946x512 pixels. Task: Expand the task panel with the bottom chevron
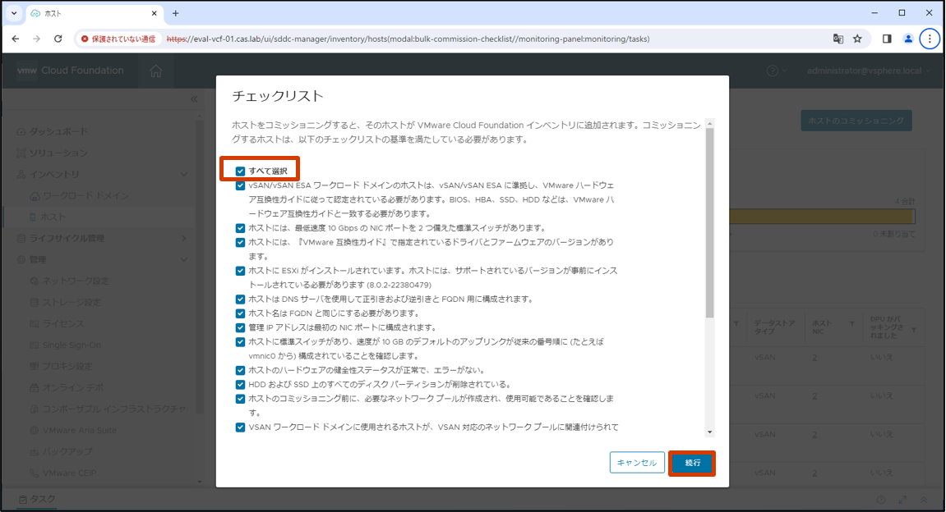point(924,500)
